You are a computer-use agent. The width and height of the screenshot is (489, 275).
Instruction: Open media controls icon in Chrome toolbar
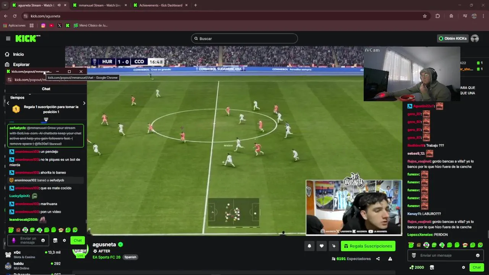coord(465,16)
